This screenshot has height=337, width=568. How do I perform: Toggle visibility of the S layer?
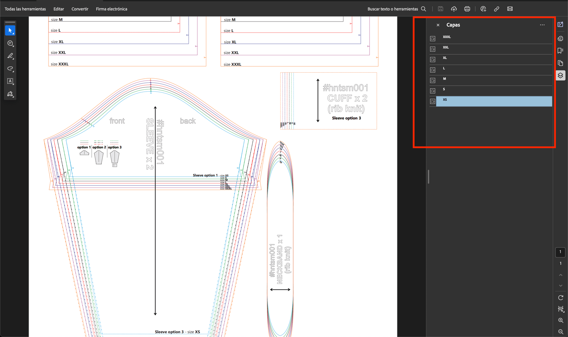(x=432, y=91)
